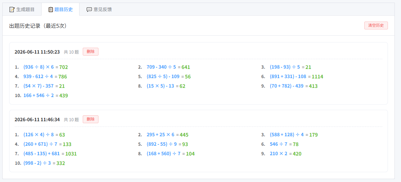
Task: Open the 意见反馈 tab
Action: (x=99, y=9)
